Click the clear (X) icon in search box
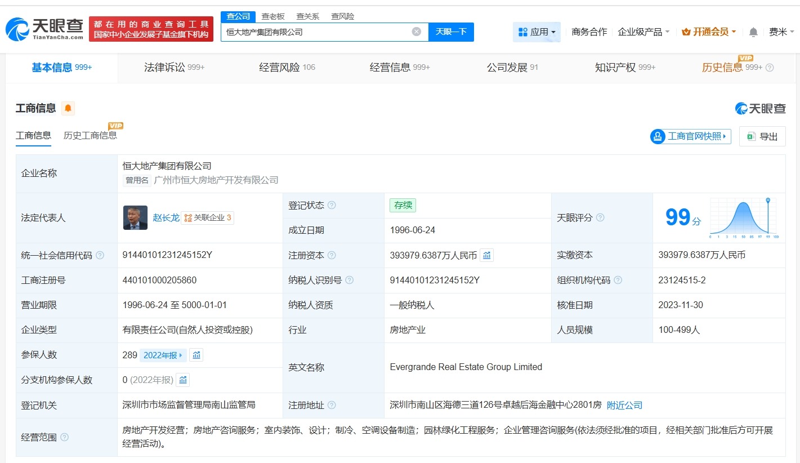 (x=416, y=31)
